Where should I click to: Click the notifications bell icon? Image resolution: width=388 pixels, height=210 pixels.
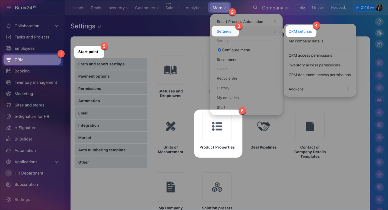pyautogui.click(x=379, y=22)
